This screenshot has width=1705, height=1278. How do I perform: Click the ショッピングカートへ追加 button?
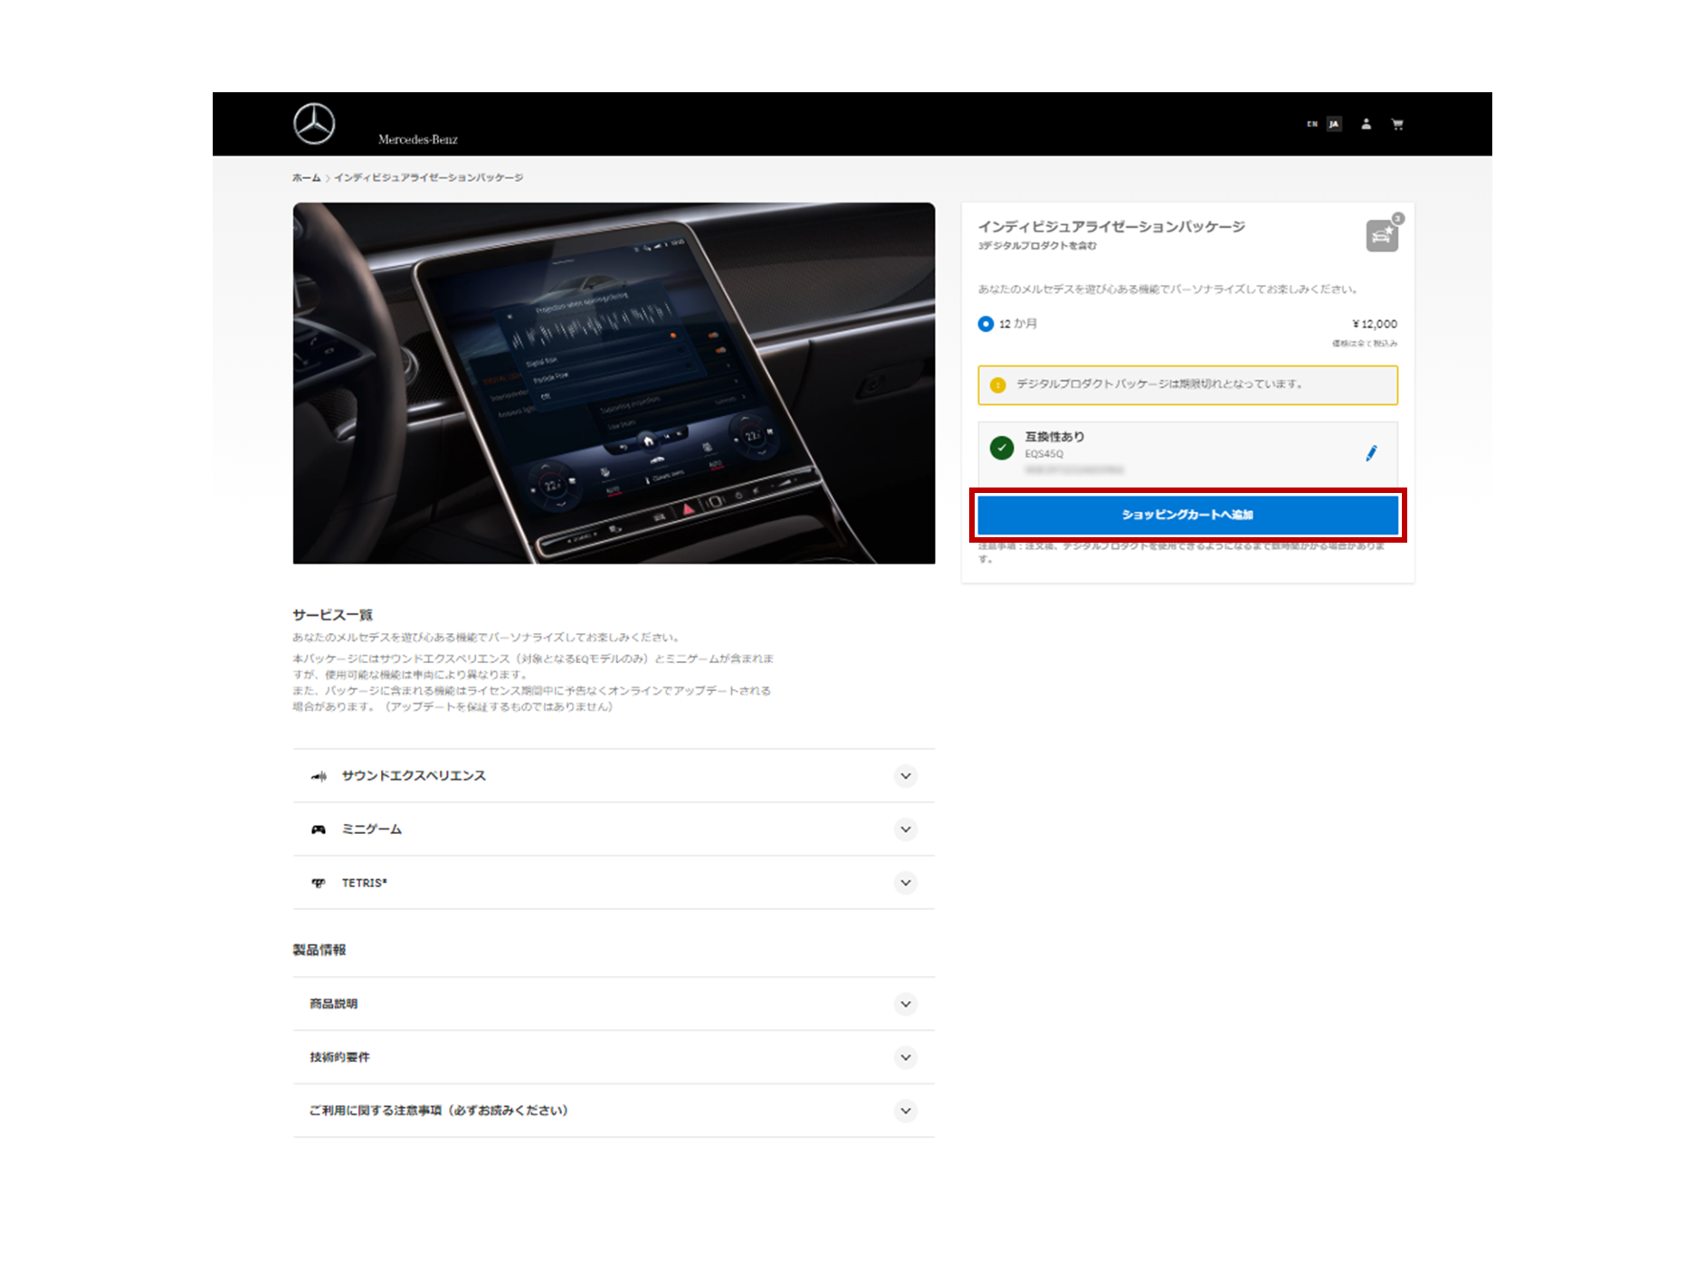point(1187,515)
